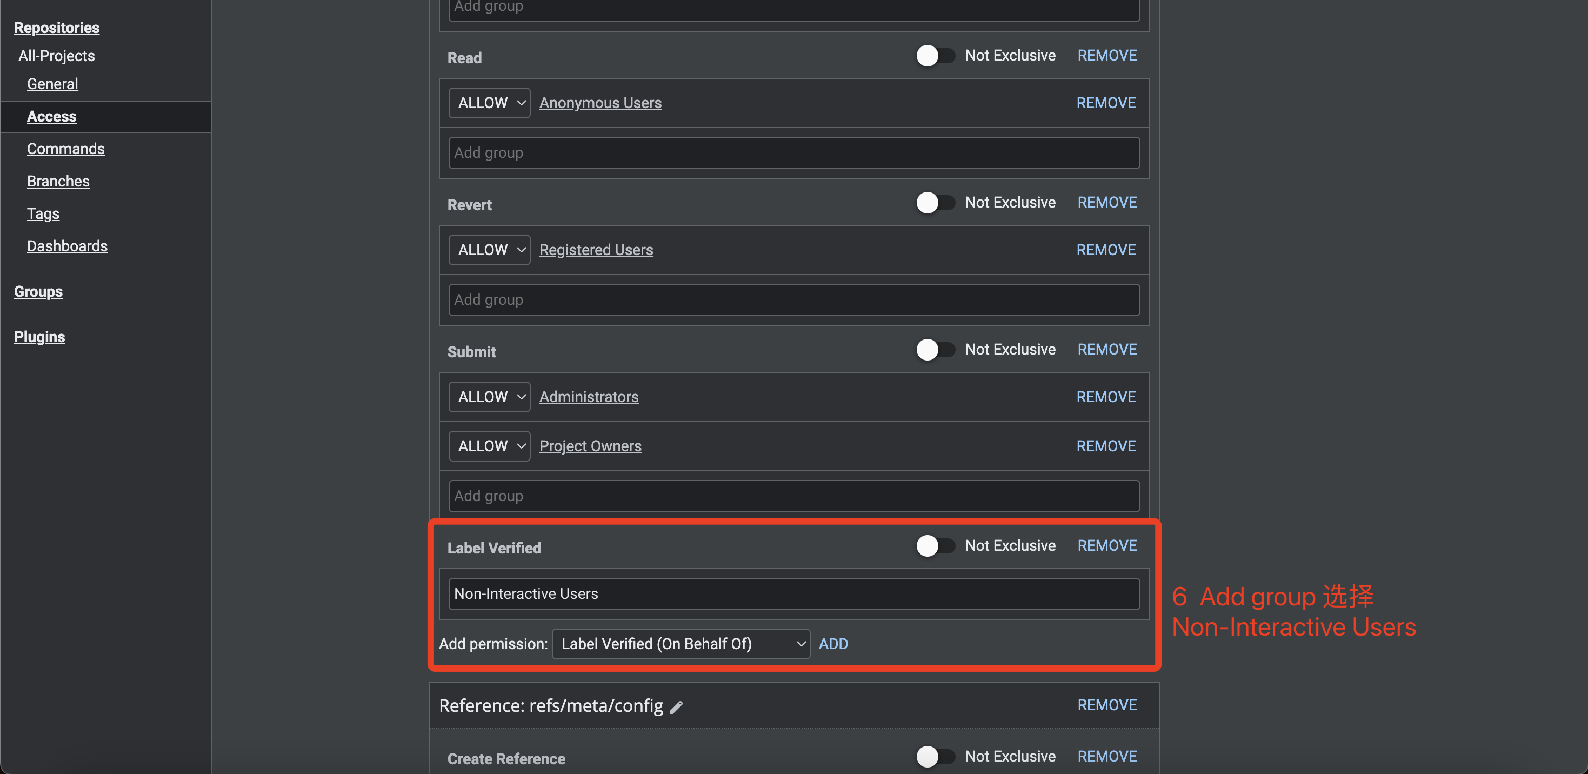Click the pencil icon next to refs/meta/config

click(x=676, y=707)
